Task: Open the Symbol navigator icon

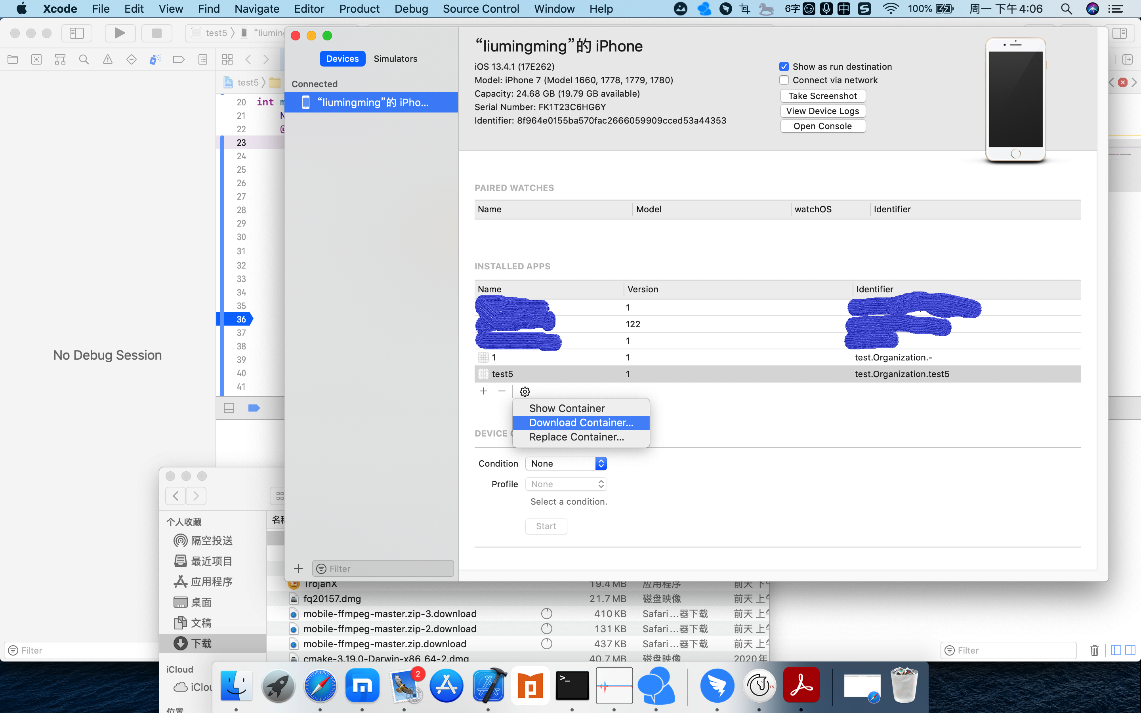Action: point(60,59)
